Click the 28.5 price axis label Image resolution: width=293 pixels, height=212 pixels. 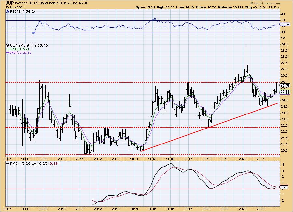pos(284,51)
